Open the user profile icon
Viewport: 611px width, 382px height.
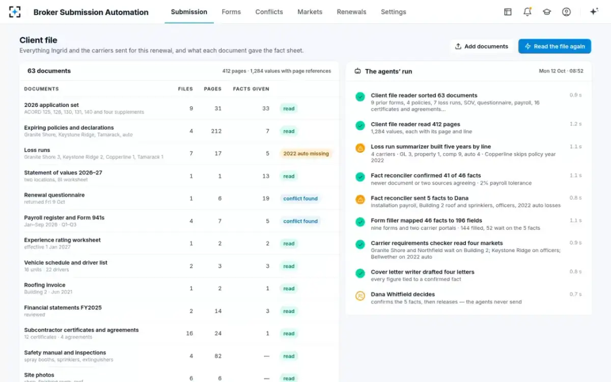click(566, 12)
